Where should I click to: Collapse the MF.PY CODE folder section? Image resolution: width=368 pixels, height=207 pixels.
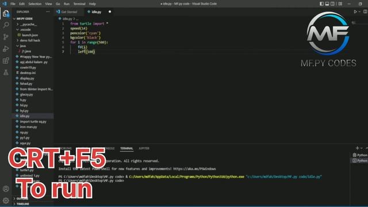tap(24, 18)
